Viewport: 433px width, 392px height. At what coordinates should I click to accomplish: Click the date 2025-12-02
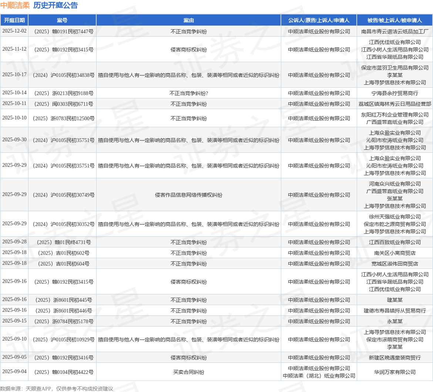[14, 31]
